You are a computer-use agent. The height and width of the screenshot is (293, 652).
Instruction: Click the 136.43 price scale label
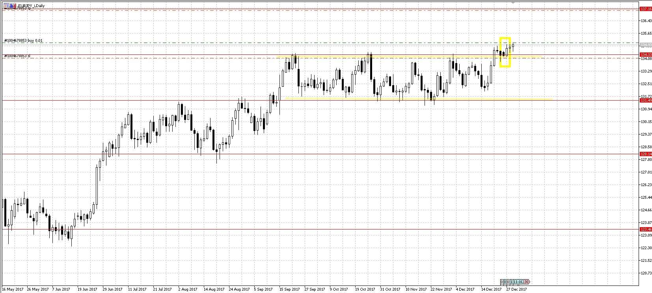tap(646, 21)
